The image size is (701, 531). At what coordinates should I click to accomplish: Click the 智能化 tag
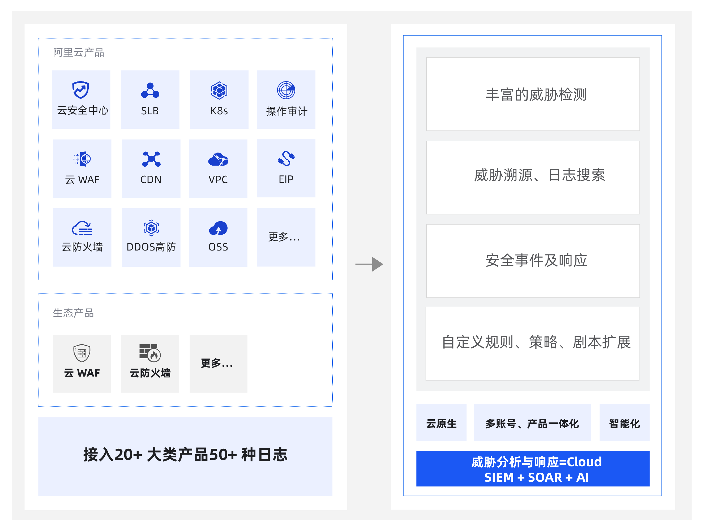pos(624,422)
